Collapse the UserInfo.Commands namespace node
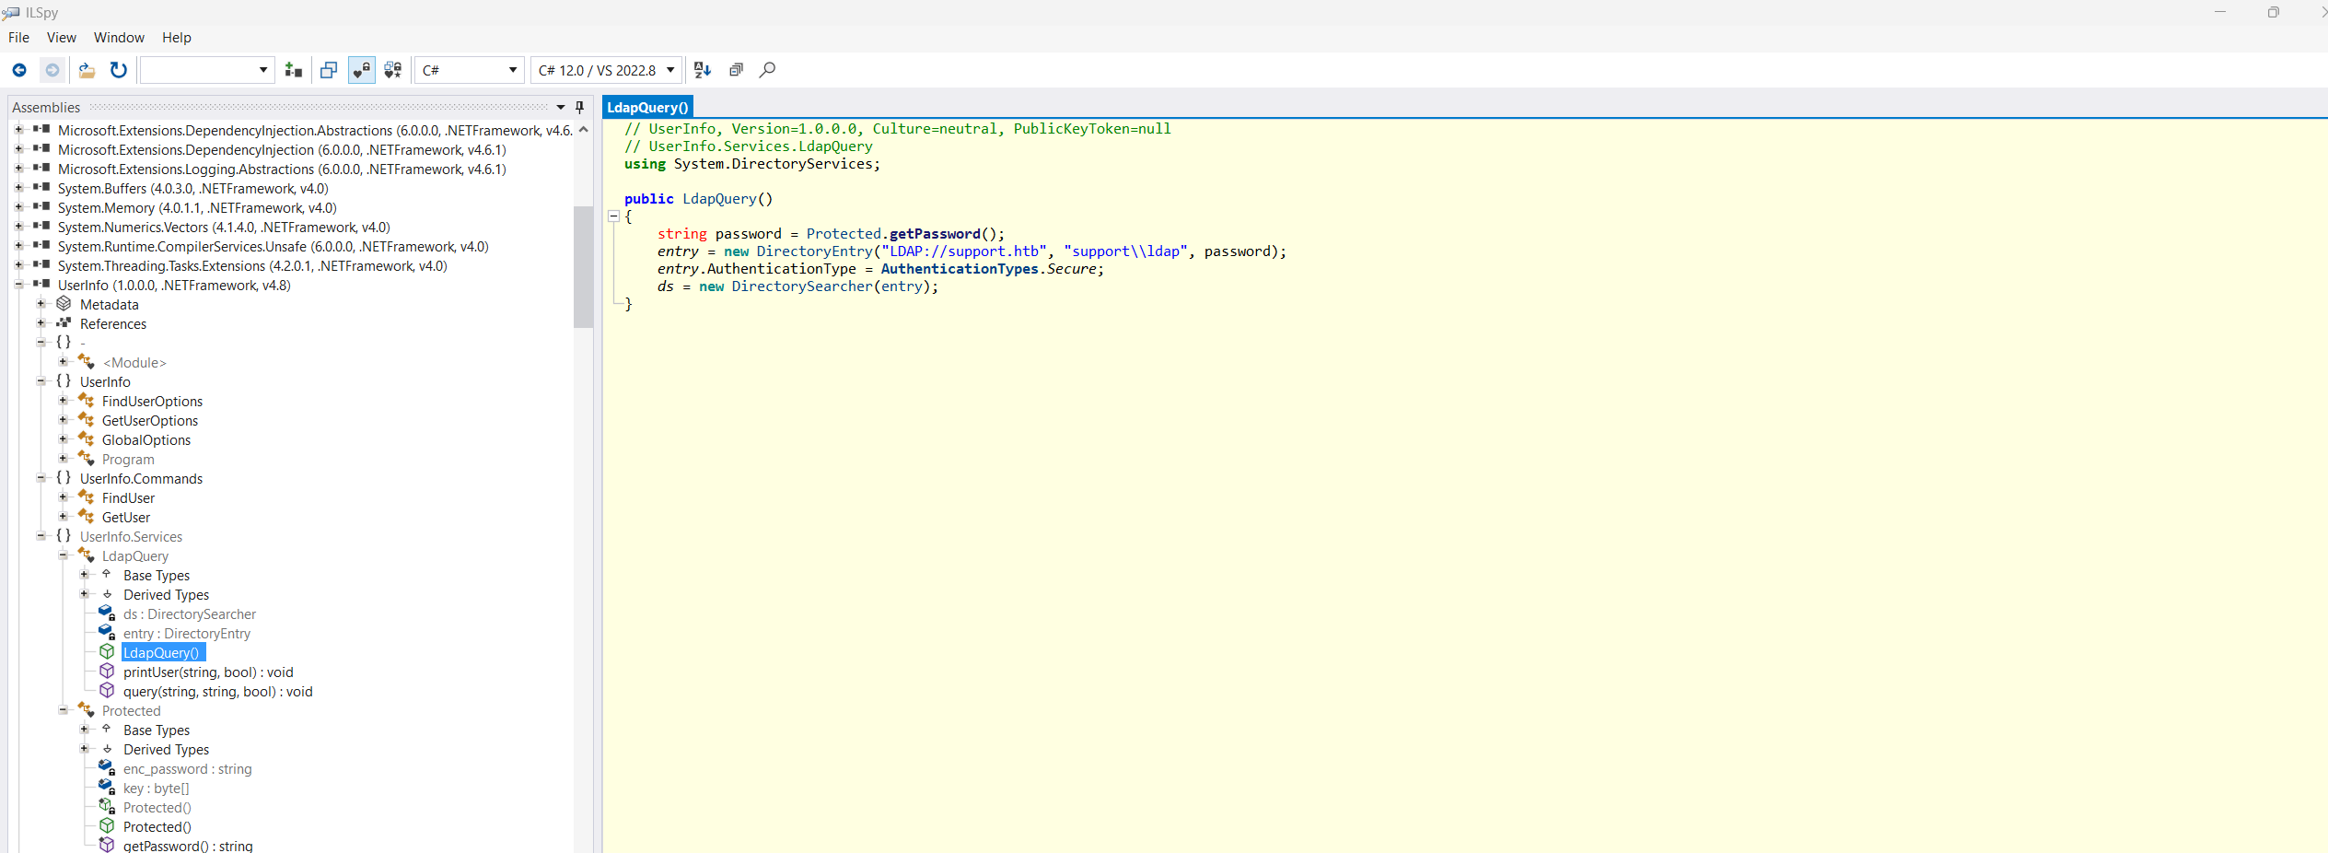 [41, 478]
